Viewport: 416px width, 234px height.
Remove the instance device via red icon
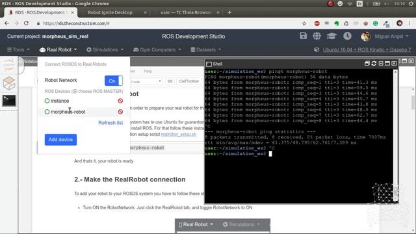[120, 101]
